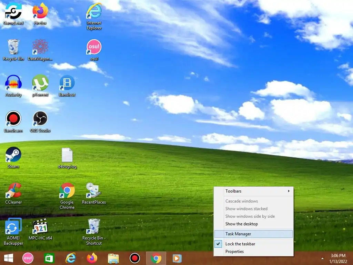353x265 pixels.
Task: Launch osu! from the taskbar
Action: (28, 258)
